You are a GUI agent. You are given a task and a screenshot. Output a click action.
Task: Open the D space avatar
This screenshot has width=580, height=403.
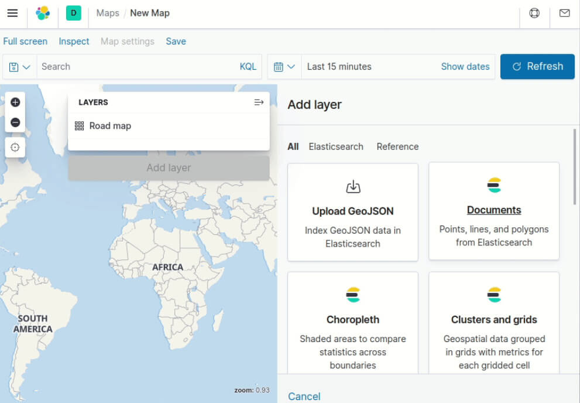pyautogui.click(x=73, y=13)
